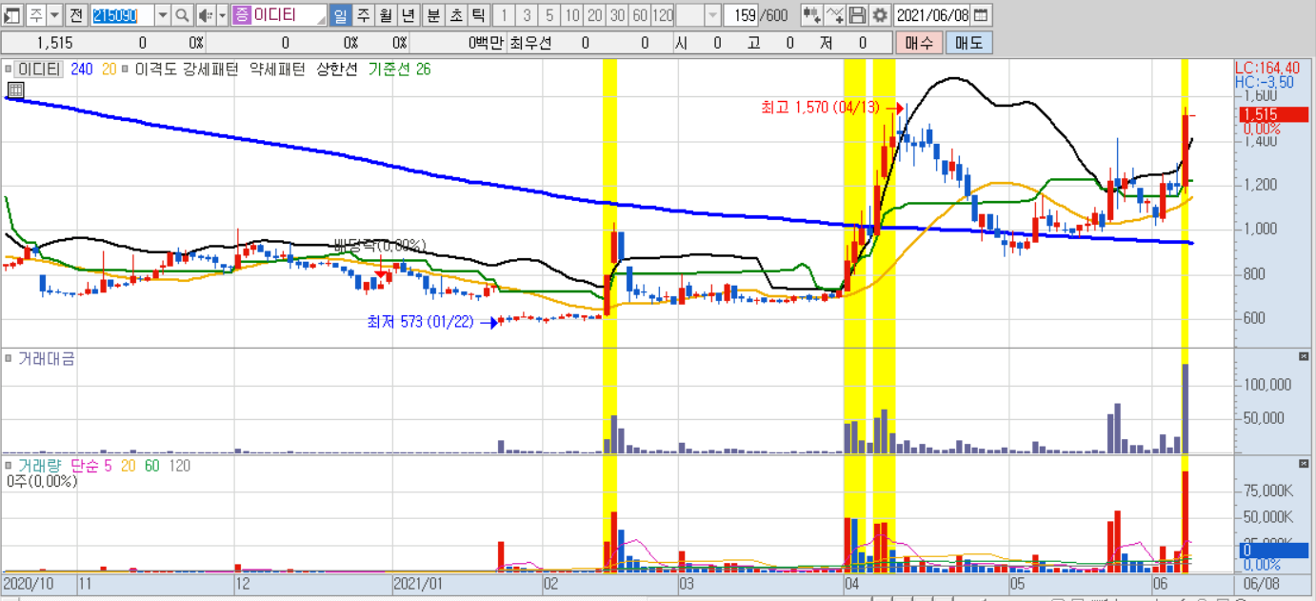This screenshot has height=601, width=1316.
Task: Select the 30 interval button
Action: 617,15
